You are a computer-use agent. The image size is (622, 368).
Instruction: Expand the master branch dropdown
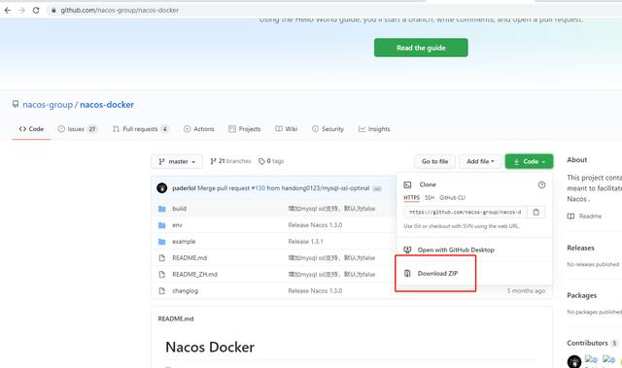(x=177, y=161)
